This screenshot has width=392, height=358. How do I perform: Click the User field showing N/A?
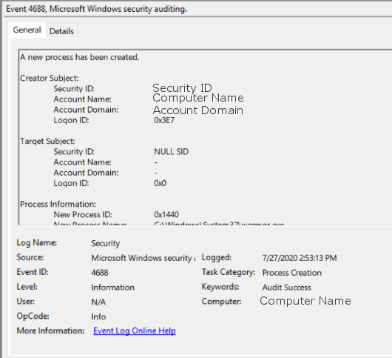(x=98, y=302)
